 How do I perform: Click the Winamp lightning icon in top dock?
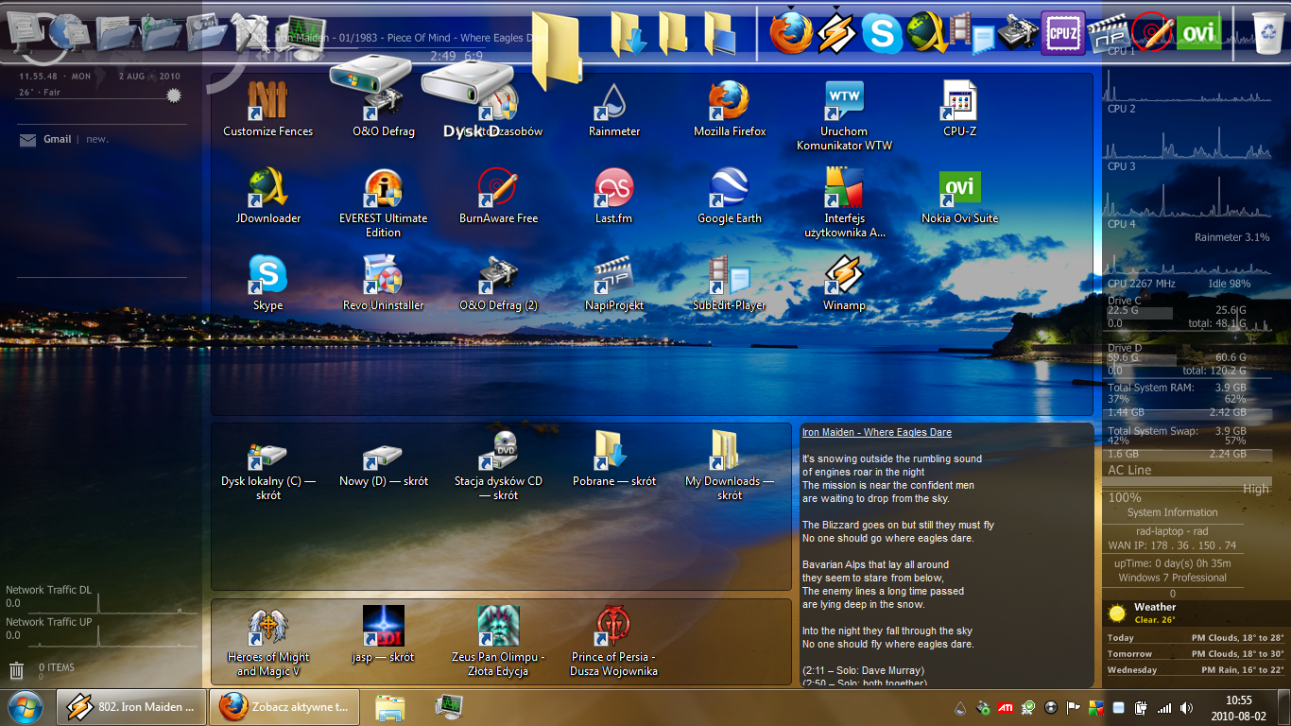click(x=836, y=32)
